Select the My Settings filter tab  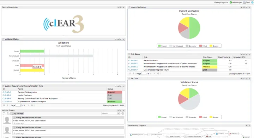(x=18, y=113)
